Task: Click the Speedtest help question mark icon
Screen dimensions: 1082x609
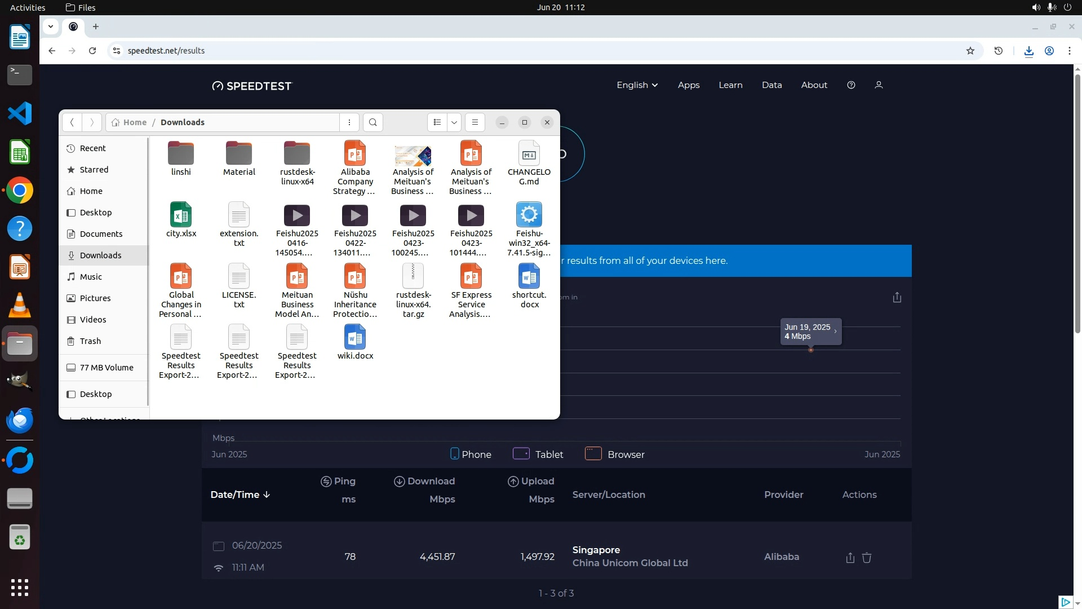Action: tap(851, 85)
